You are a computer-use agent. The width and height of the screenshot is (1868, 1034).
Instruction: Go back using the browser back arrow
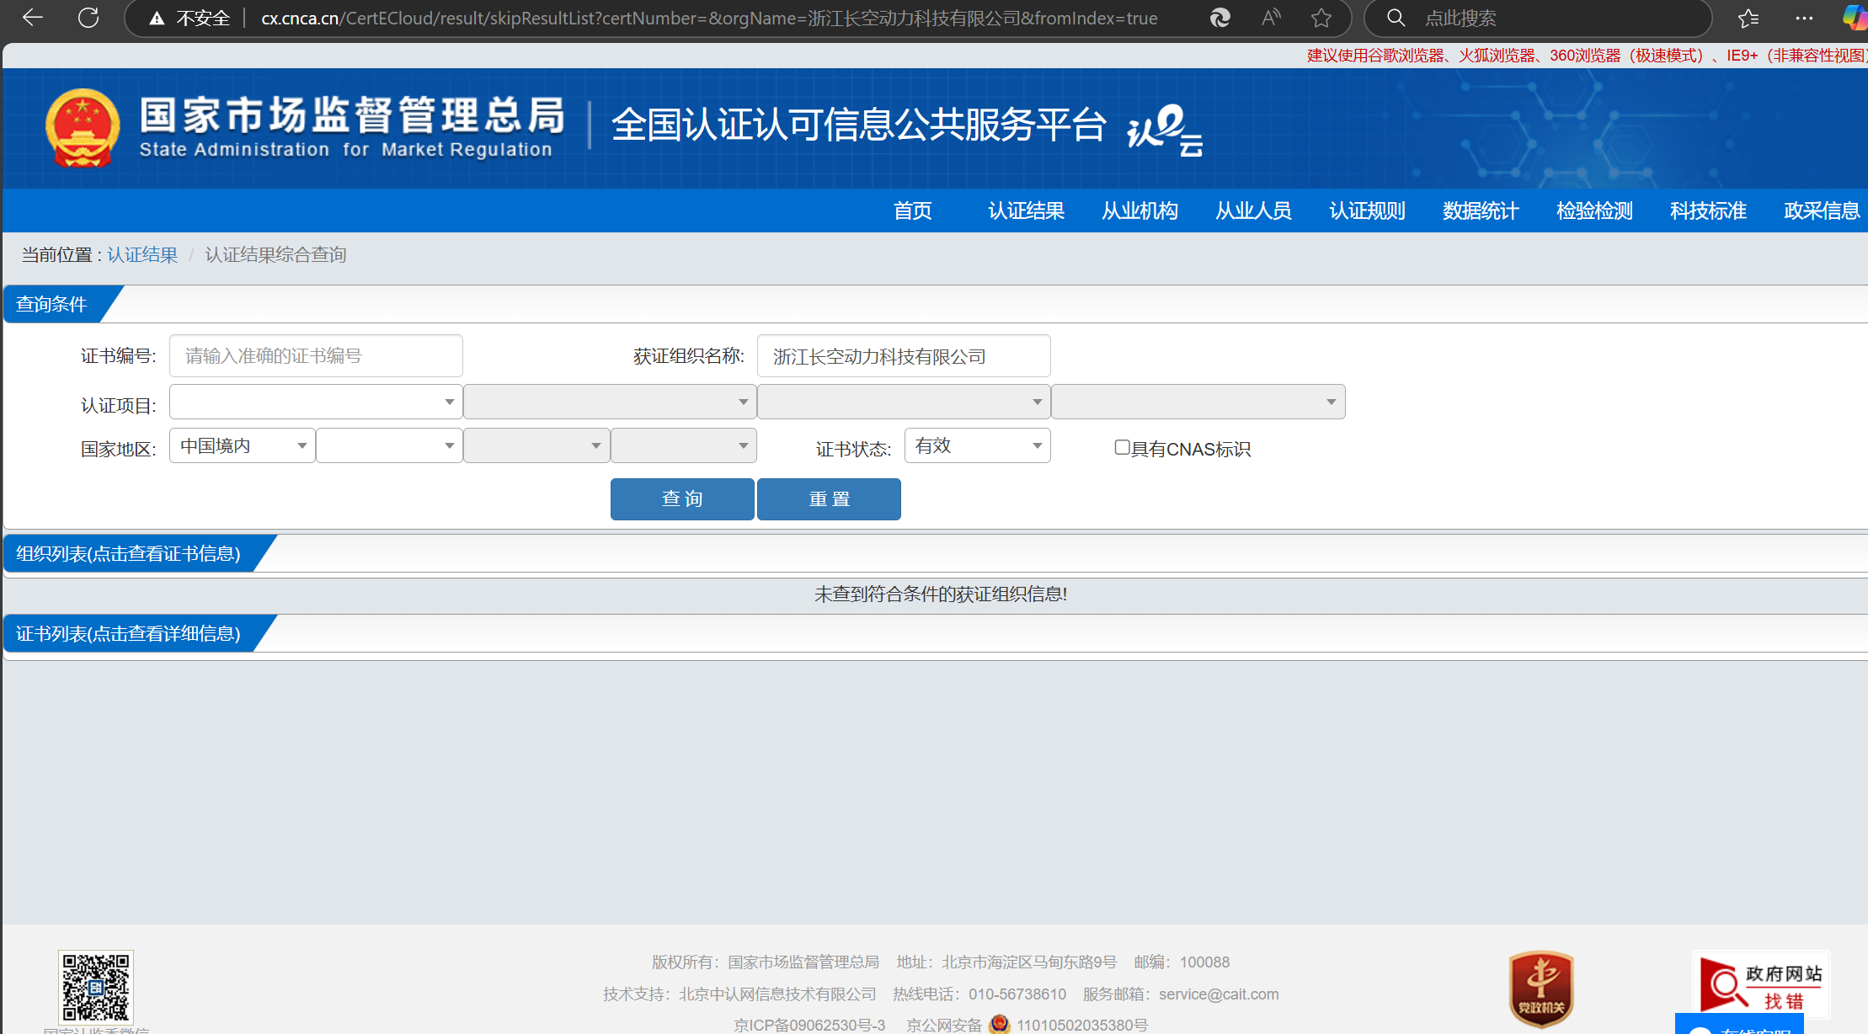coord(32,18)
